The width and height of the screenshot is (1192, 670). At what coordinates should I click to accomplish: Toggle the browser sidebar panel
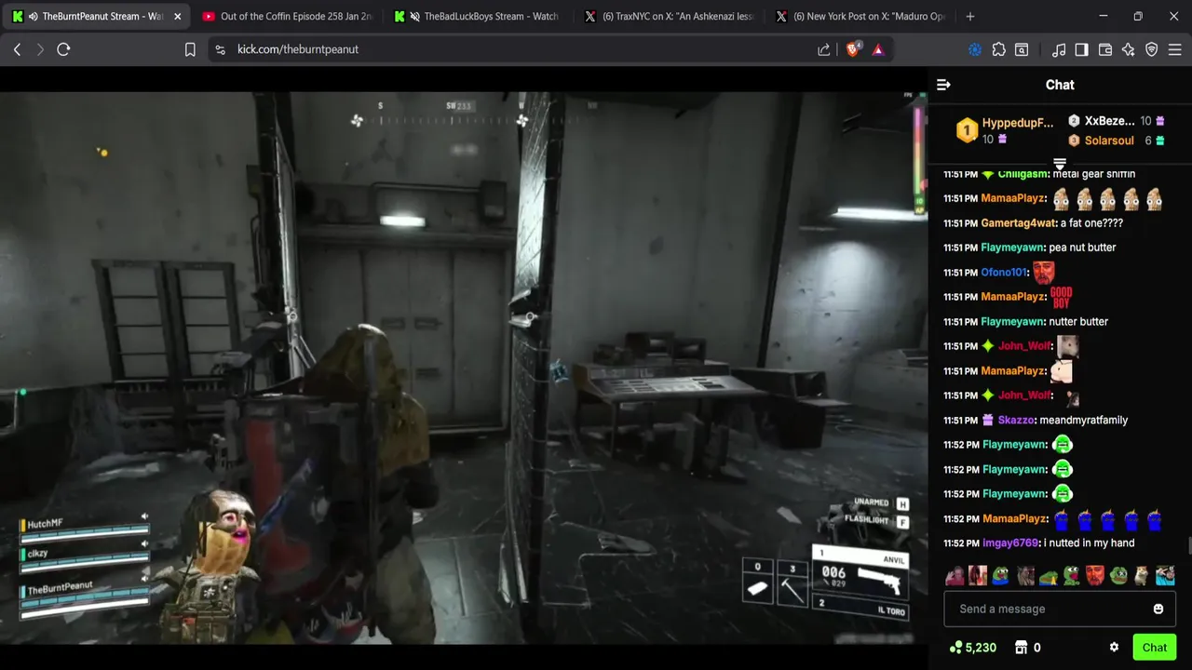coord(1081,49)
